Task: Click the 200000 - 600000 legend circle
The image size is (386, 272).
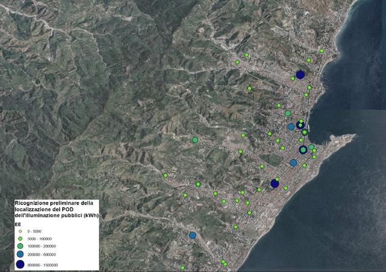Action: 19,255
